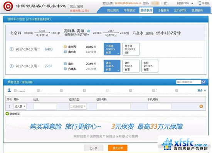Click the passenger name search magnifier icon
This screenshot has width=212, height=153.
[x=204, y=82]
